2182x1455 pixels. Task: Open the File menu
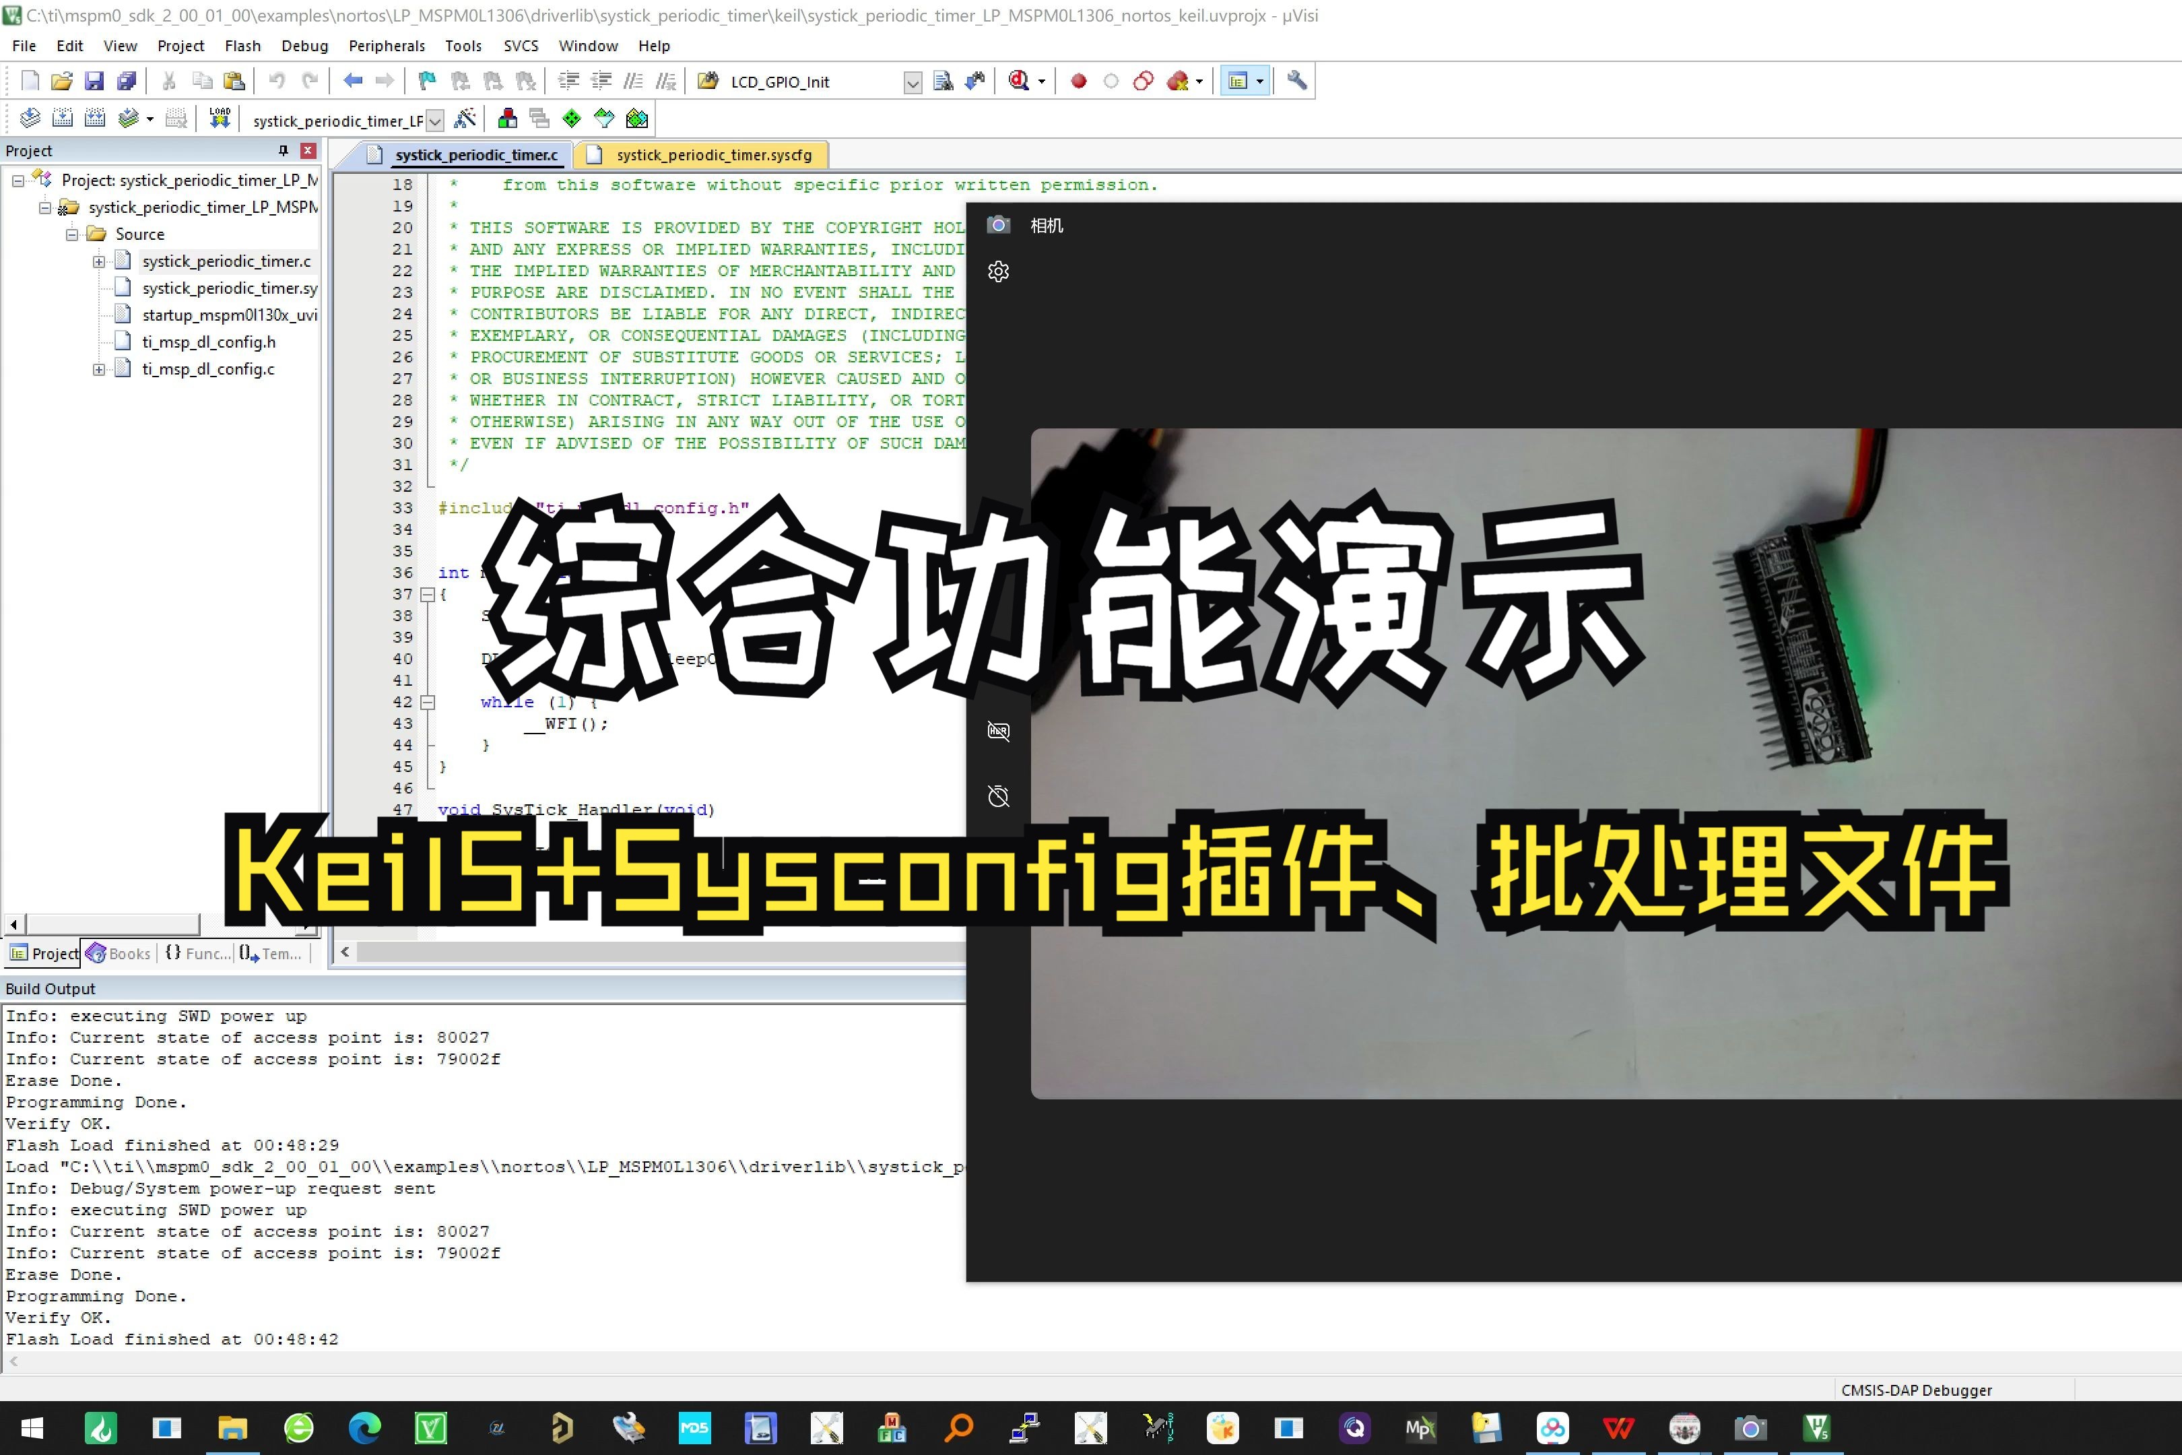[24, 46]
